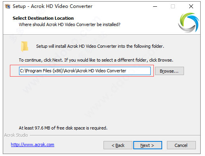This screenshot has height=156, width=205.
Task: Click the greyed-out maximize button
Action: 173,6
